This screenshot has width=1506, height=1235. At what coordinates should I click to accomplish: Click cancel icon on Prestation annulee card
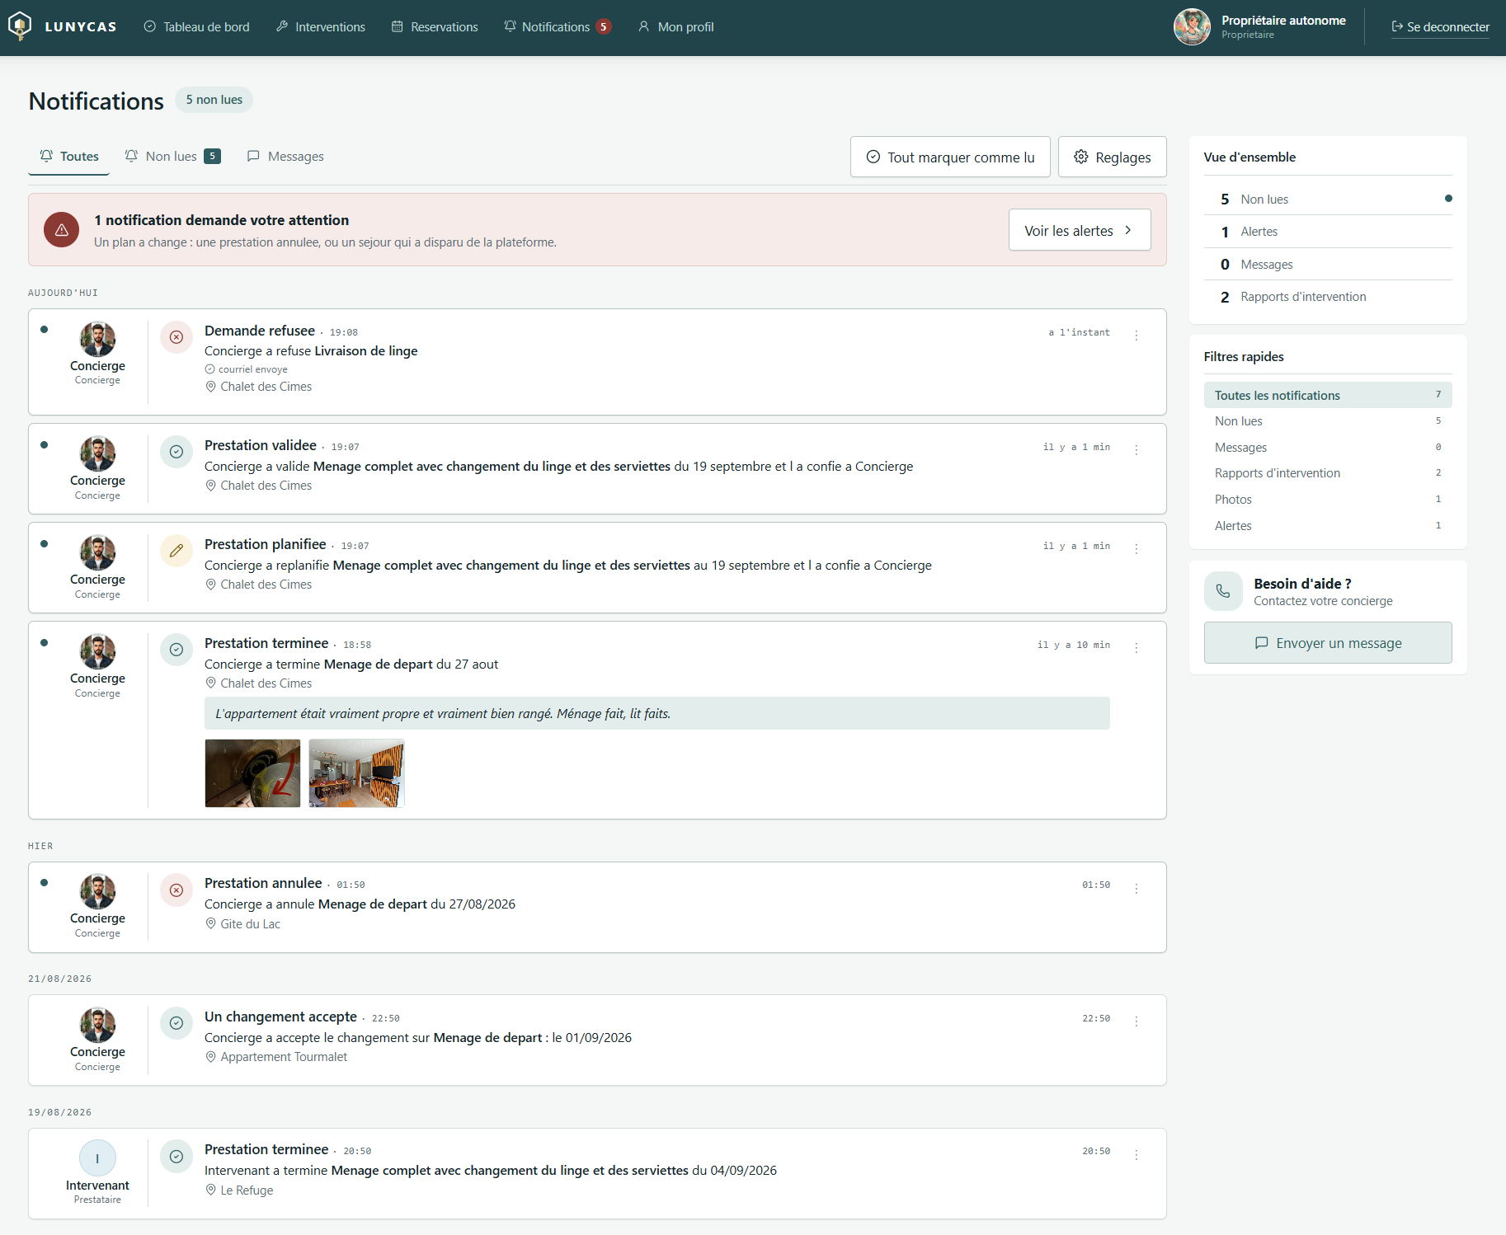[x=176, y=890]
